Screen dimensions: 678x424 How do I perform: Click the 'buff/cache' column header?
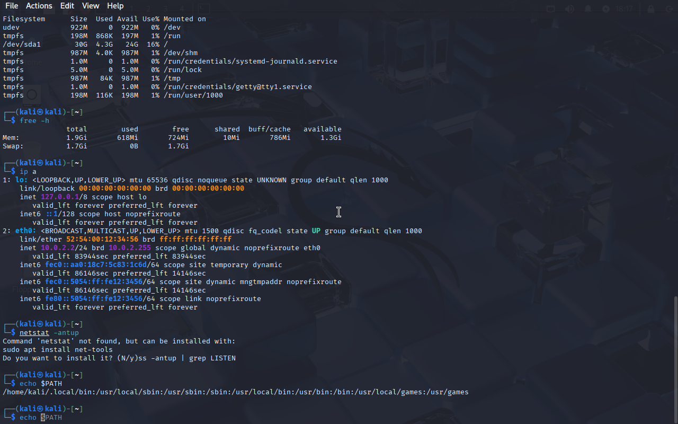[270, 129]
